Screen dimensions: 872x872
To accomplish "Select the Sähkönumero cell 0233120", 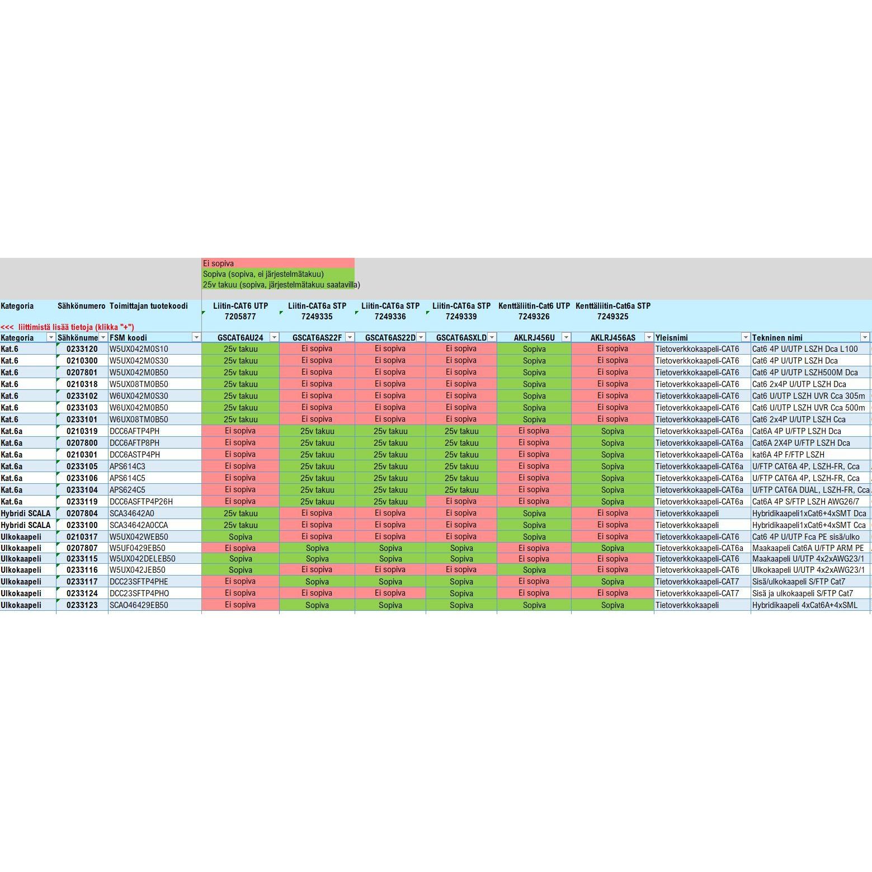I will pos(82,349).
